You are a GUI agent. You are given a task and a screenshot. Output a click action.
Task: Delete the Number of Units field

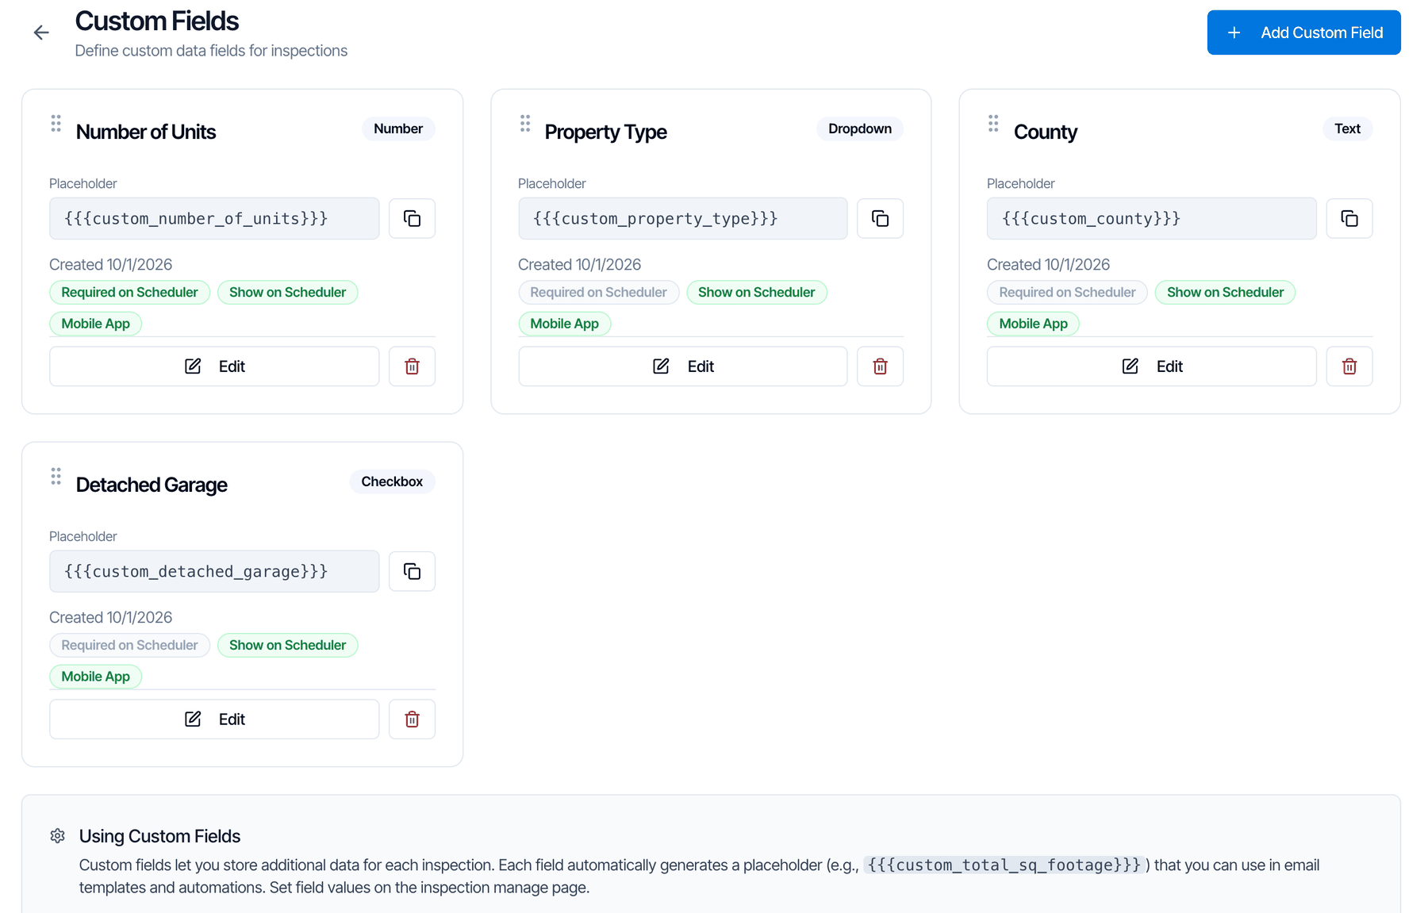412,366
